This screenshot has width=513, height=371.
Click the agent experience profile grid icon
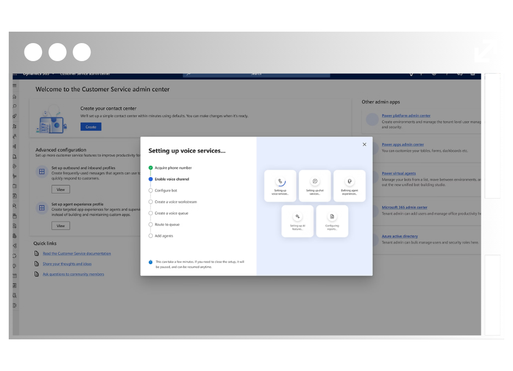pos(42,208)
